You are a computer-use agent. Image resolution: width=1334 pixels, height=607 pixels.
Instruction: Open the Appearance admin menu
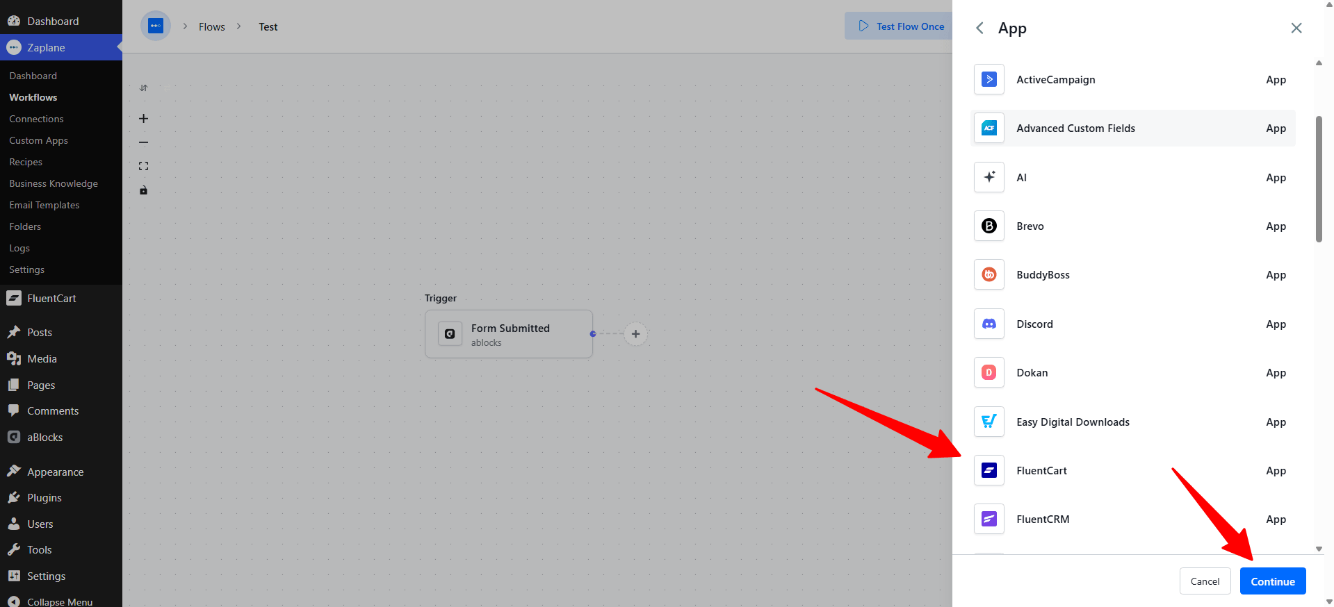pos(61,472)
